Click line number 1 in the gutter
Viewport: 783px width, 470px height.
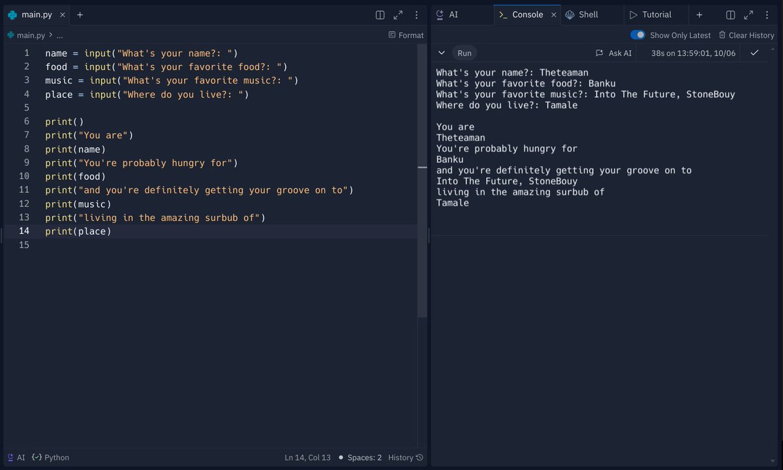coord(27,53)
